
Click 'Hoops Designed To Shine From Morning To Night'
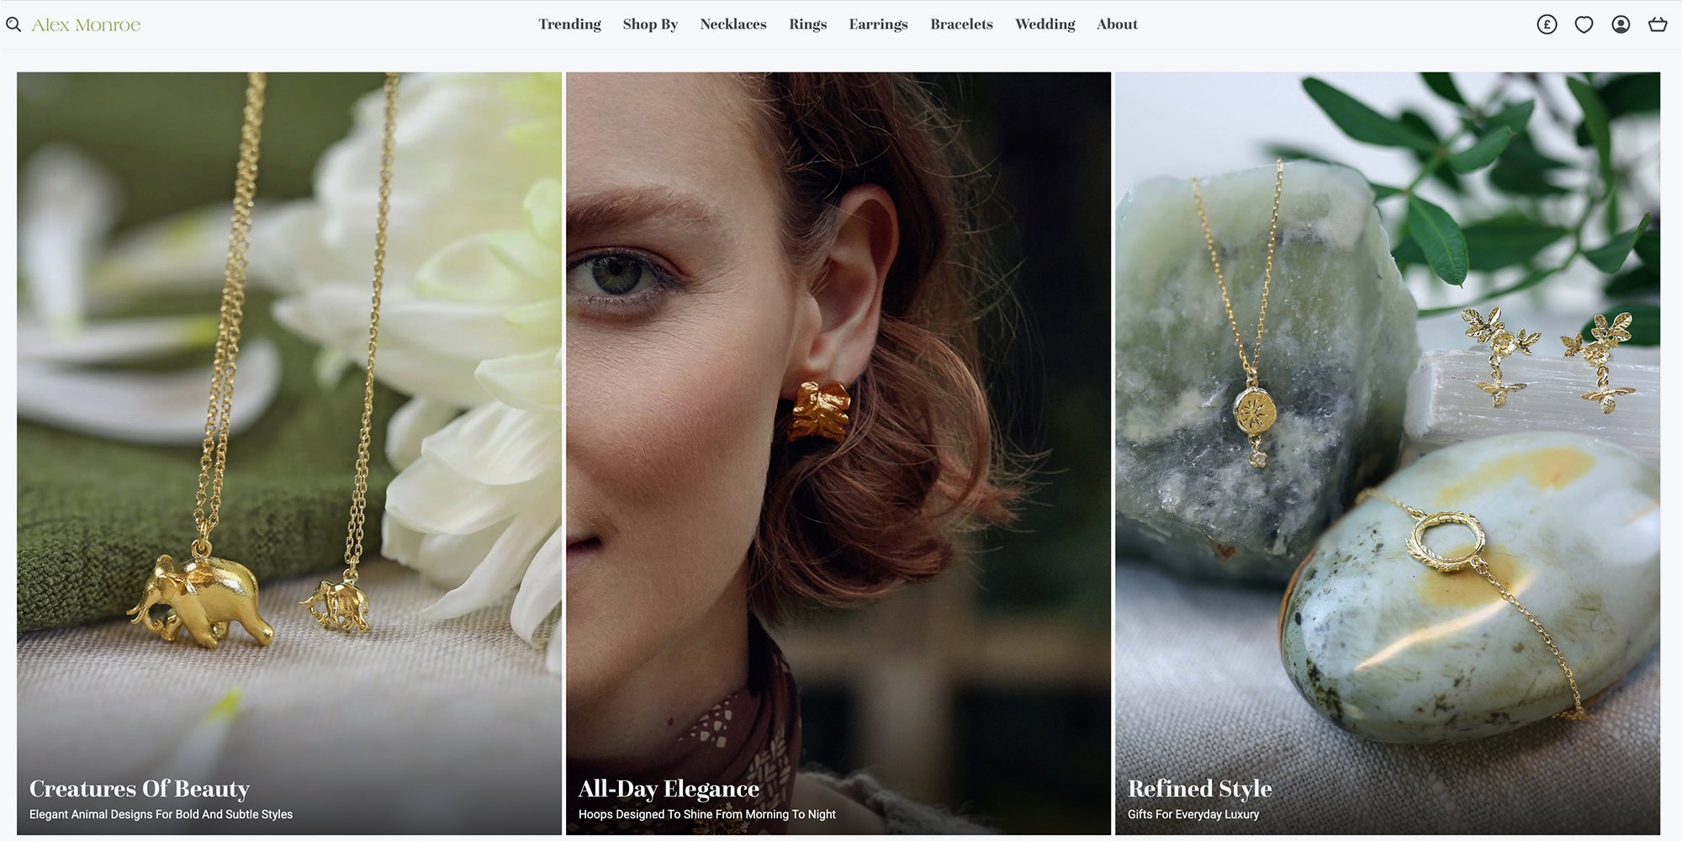(707, 814)
